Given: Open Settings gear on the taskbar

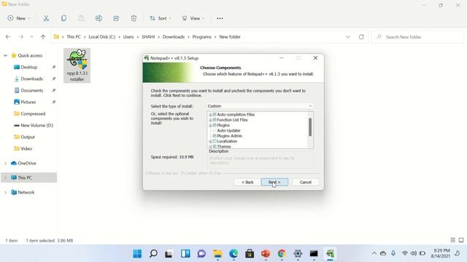Looking at the screenshot, I should click(298, 253).
